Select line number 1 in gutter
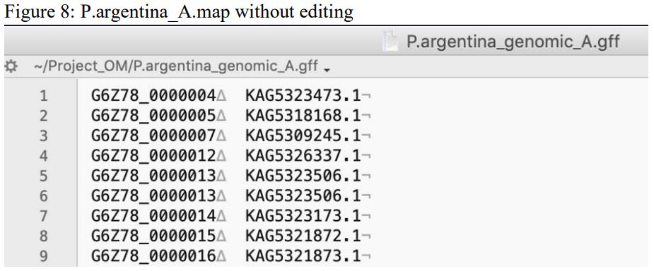Viewport: 654px width, 271px height. pos(44,96)
